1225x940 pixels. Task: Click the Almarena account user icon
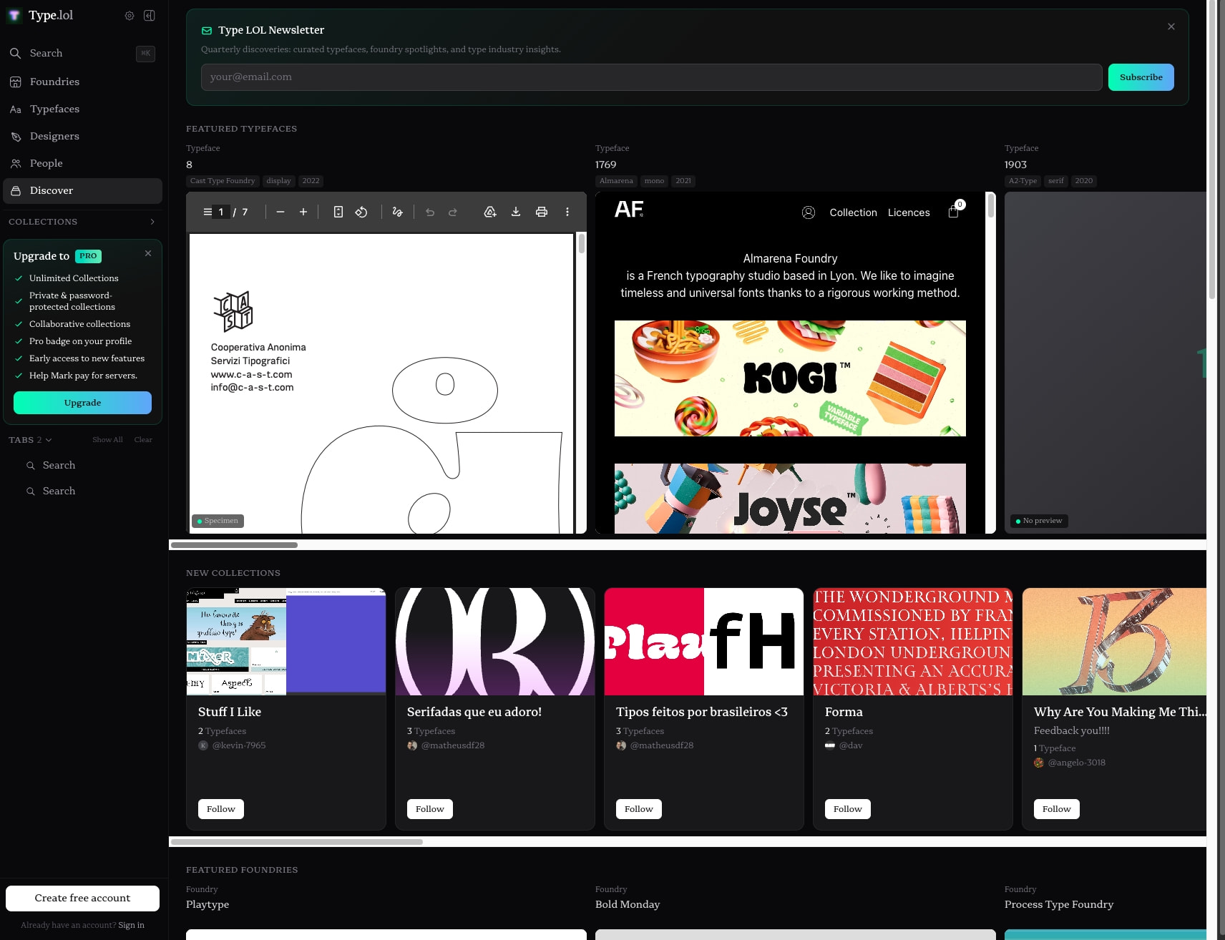tap(809, 212)
